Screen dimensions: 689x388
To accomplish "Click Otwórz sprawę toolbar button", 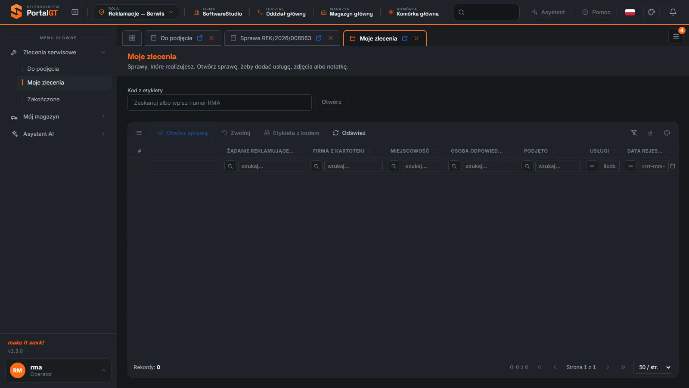I will click(183, 133).
